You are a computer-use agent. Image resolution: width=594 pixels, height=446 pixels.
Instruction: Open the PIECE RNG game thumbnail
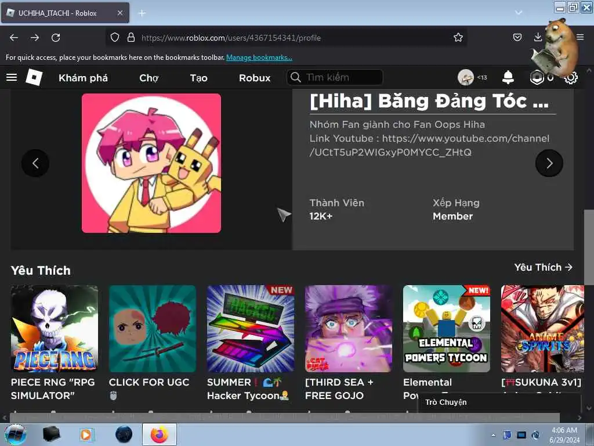55,329
